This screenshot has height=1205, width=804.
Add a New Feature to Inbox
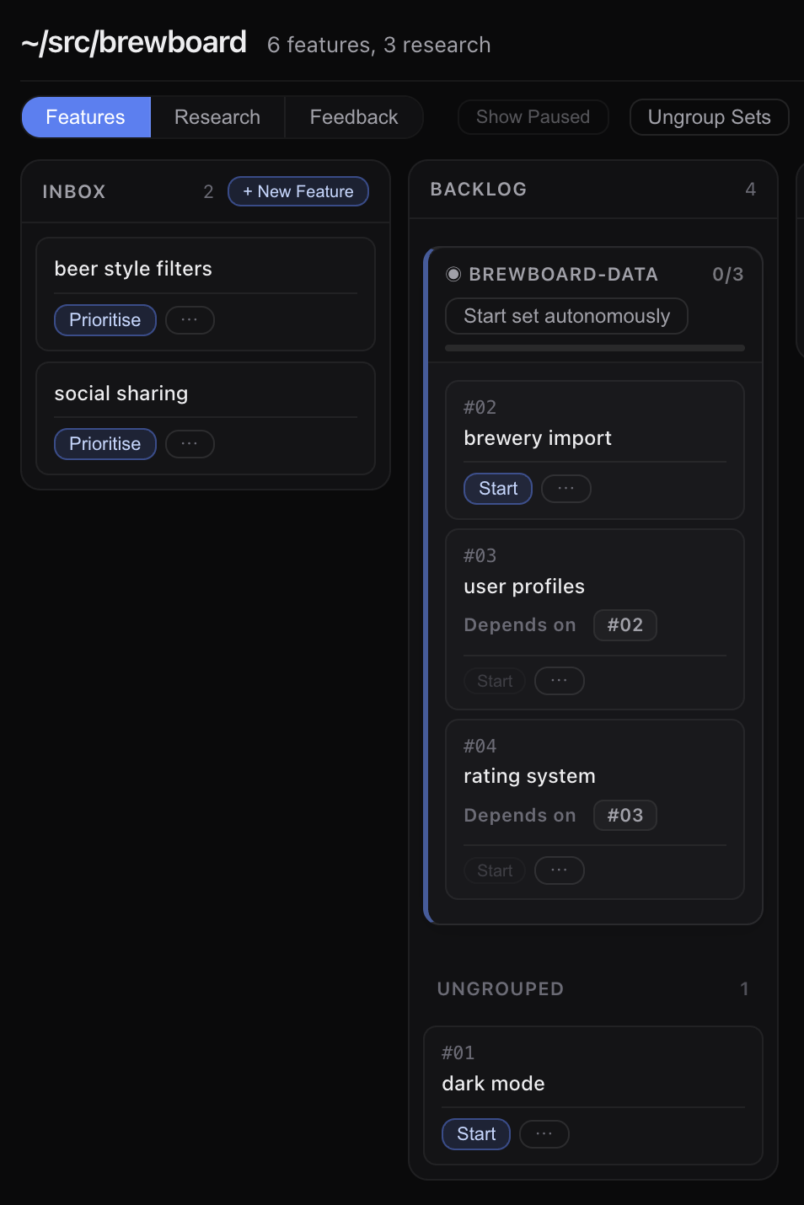[298, 191]
